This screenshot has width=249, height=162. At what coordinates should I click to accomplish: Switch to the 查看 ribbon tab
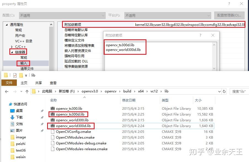point(53,83)
